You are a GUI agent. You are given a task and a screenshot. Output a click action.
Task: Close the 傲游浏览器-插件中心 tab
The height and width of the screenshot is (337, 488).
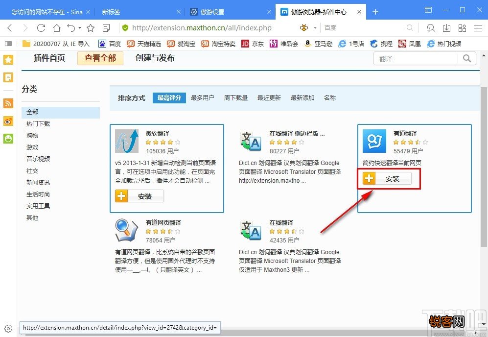click(359, 12)
